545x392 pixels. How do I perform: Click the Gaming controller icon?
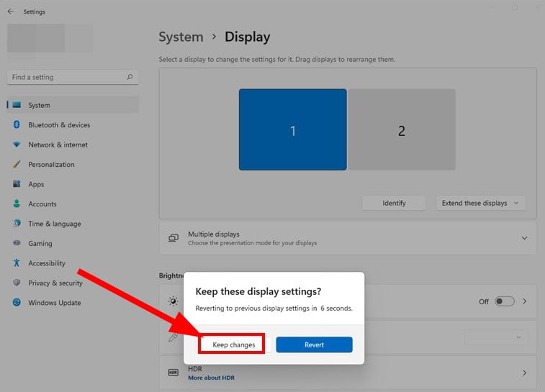pyautogui.click(x=17, y=243)
